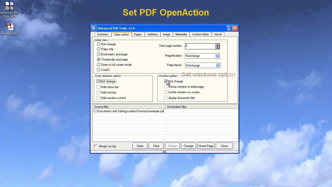
Task: Check 'Resize window to initial page'
Action: click(x=166, y=87)
